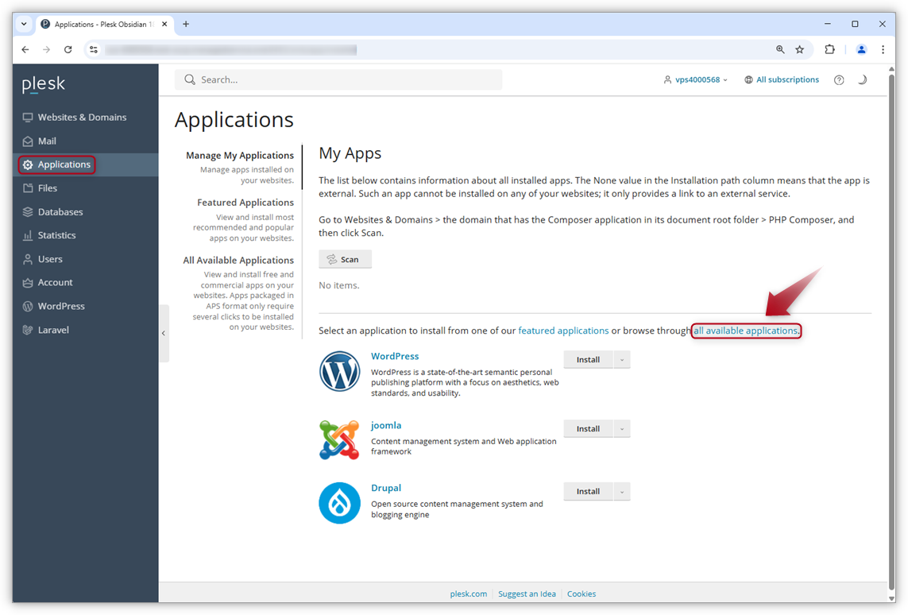Screen dimensions: 908x615
Task: Click inside the Search field
Action: (338, 79)
